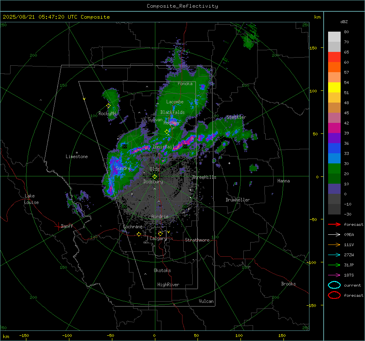This screenshot has width=365, height=341.
Task: Click the Okotoks label
Action: point(162,270)
